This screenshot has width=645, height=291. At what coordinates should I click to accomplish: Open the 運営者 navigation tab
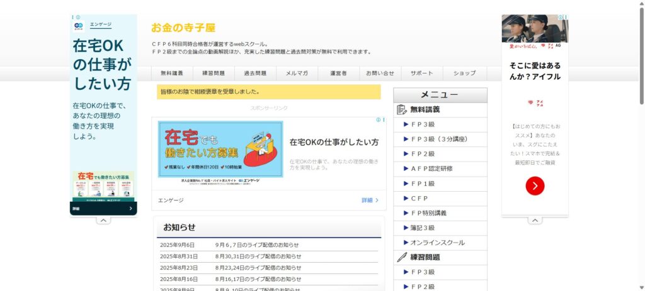tap(338, 74)
